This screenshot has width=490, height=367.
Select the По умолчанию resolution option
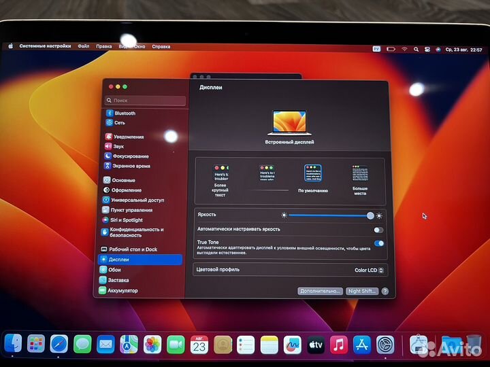pos(313,179)
